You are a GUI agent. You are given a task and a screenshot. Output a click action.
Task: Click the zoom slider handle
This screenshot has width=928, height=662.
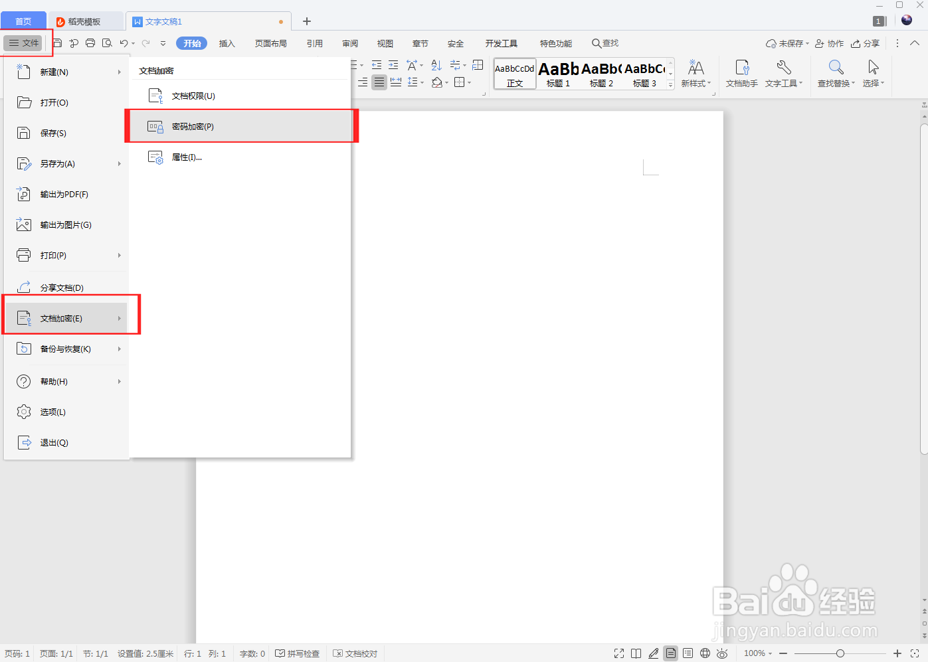click(840, 654)
